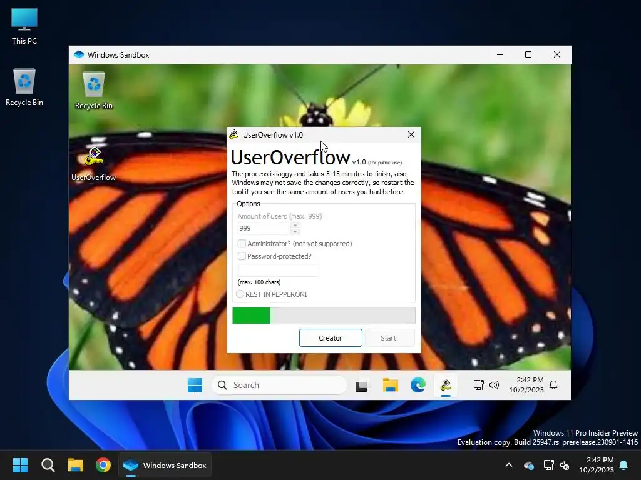Open sandbox network tray icon
The image size is (641, 480).
478,385
